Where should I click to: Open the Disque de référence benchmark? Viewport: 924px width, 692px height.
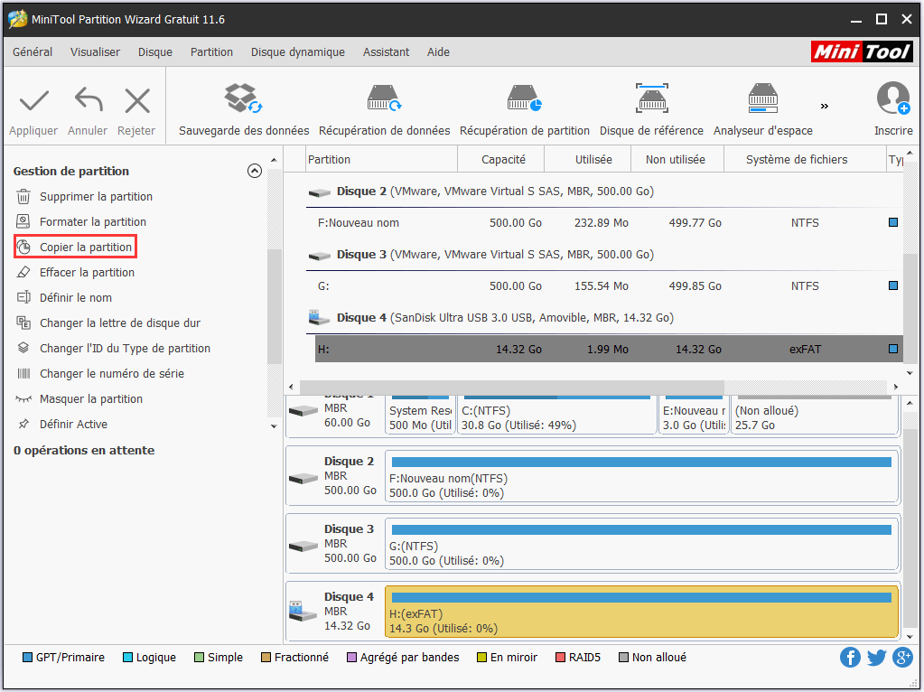[651, 98]
